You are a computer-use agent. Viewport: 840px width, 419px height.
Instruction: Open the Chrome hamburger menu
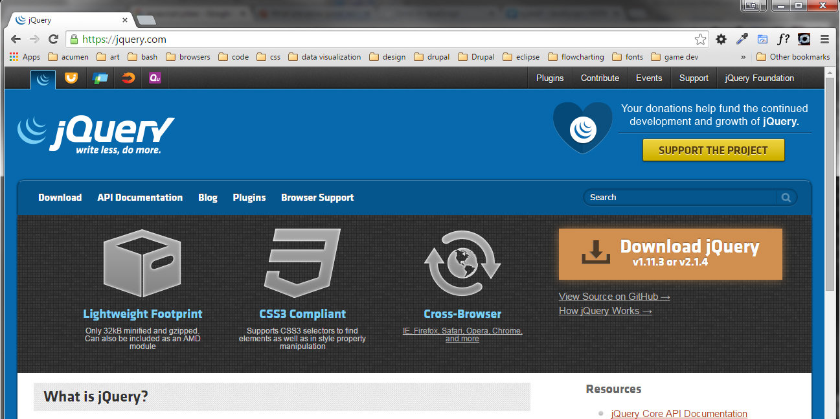point(824,40)
